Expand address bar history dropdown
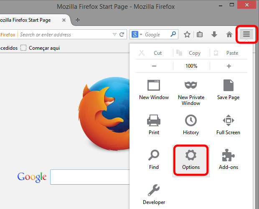 [114, 34]
